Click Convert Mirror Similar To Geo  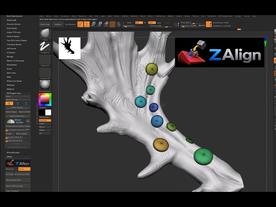pyautogui.click(x=18, y=126)
